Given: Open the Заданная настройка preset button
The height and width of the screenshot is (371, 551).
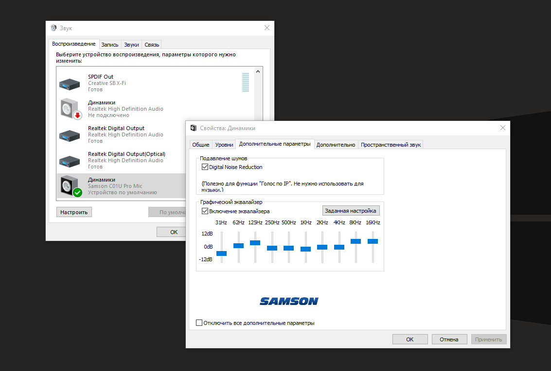Looking at the screenshot, I should pyautogui.click(x=351, y=211).
